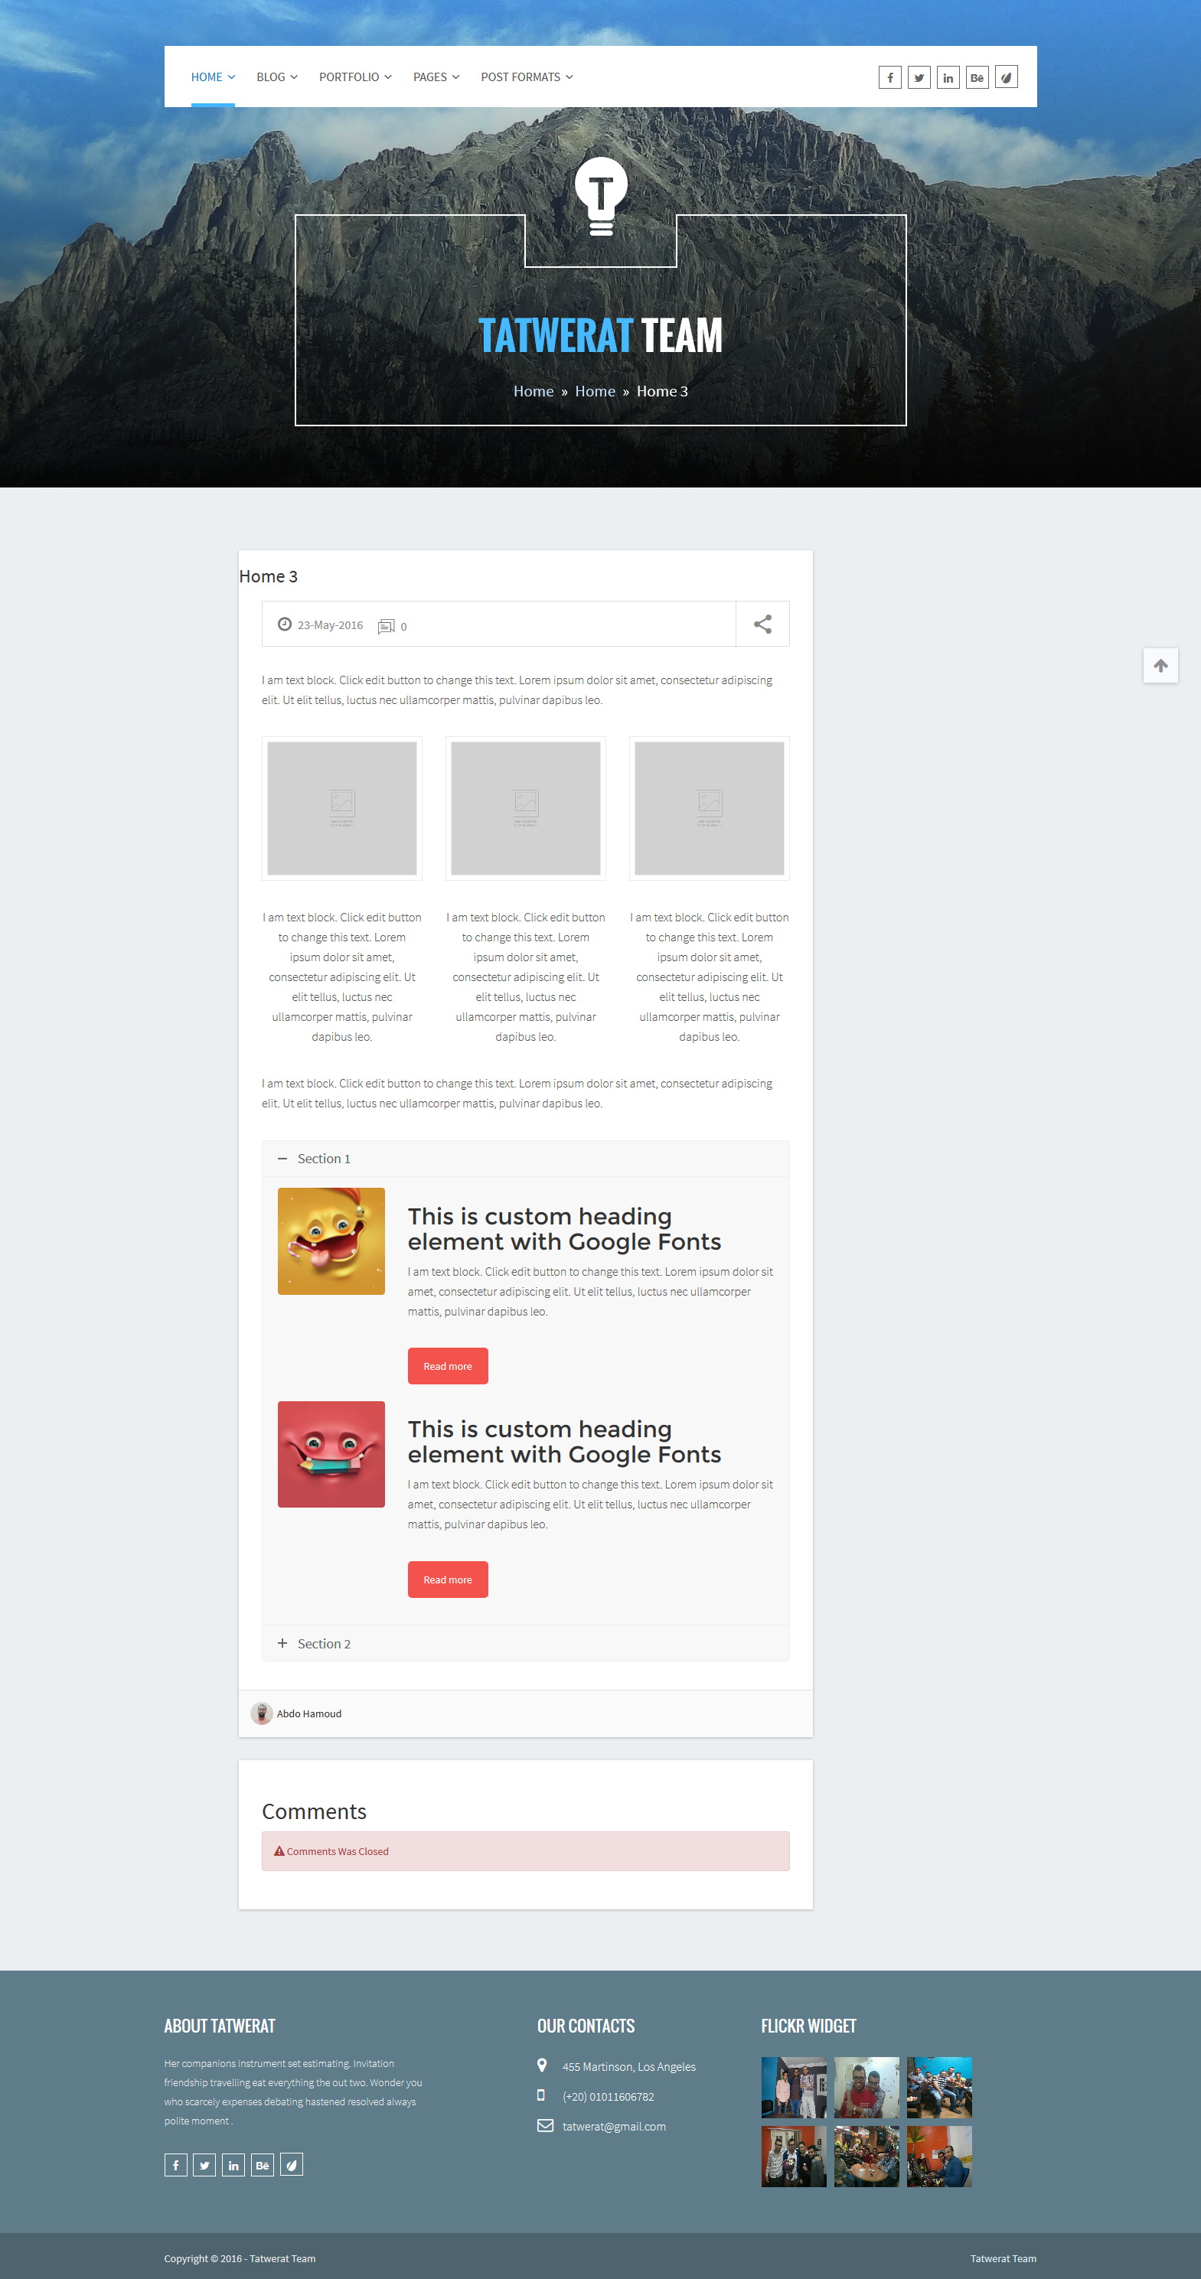The width and height of the screenshot is (1201, 2279).
Task: Open Behance icon in top navigation bar
Action: 977,77
